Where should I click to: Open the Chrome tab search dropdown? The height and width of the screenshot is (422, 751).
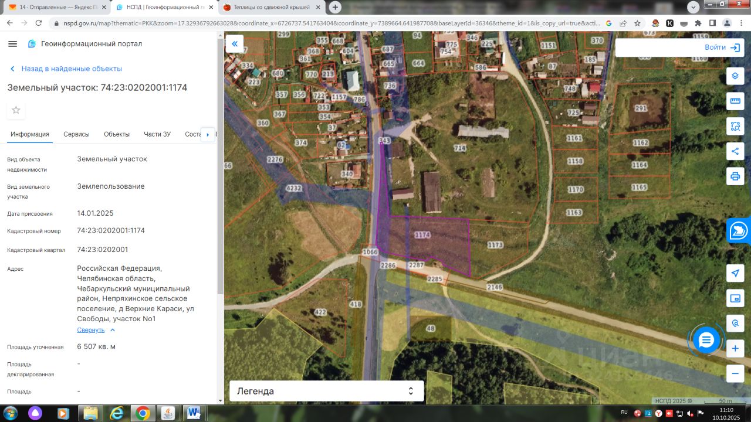click(x=693, y=7)
